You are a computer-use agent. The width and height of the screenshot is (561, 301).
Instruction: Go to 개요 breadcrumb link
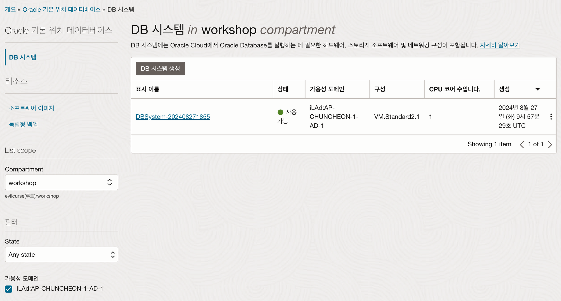(10, 10)
